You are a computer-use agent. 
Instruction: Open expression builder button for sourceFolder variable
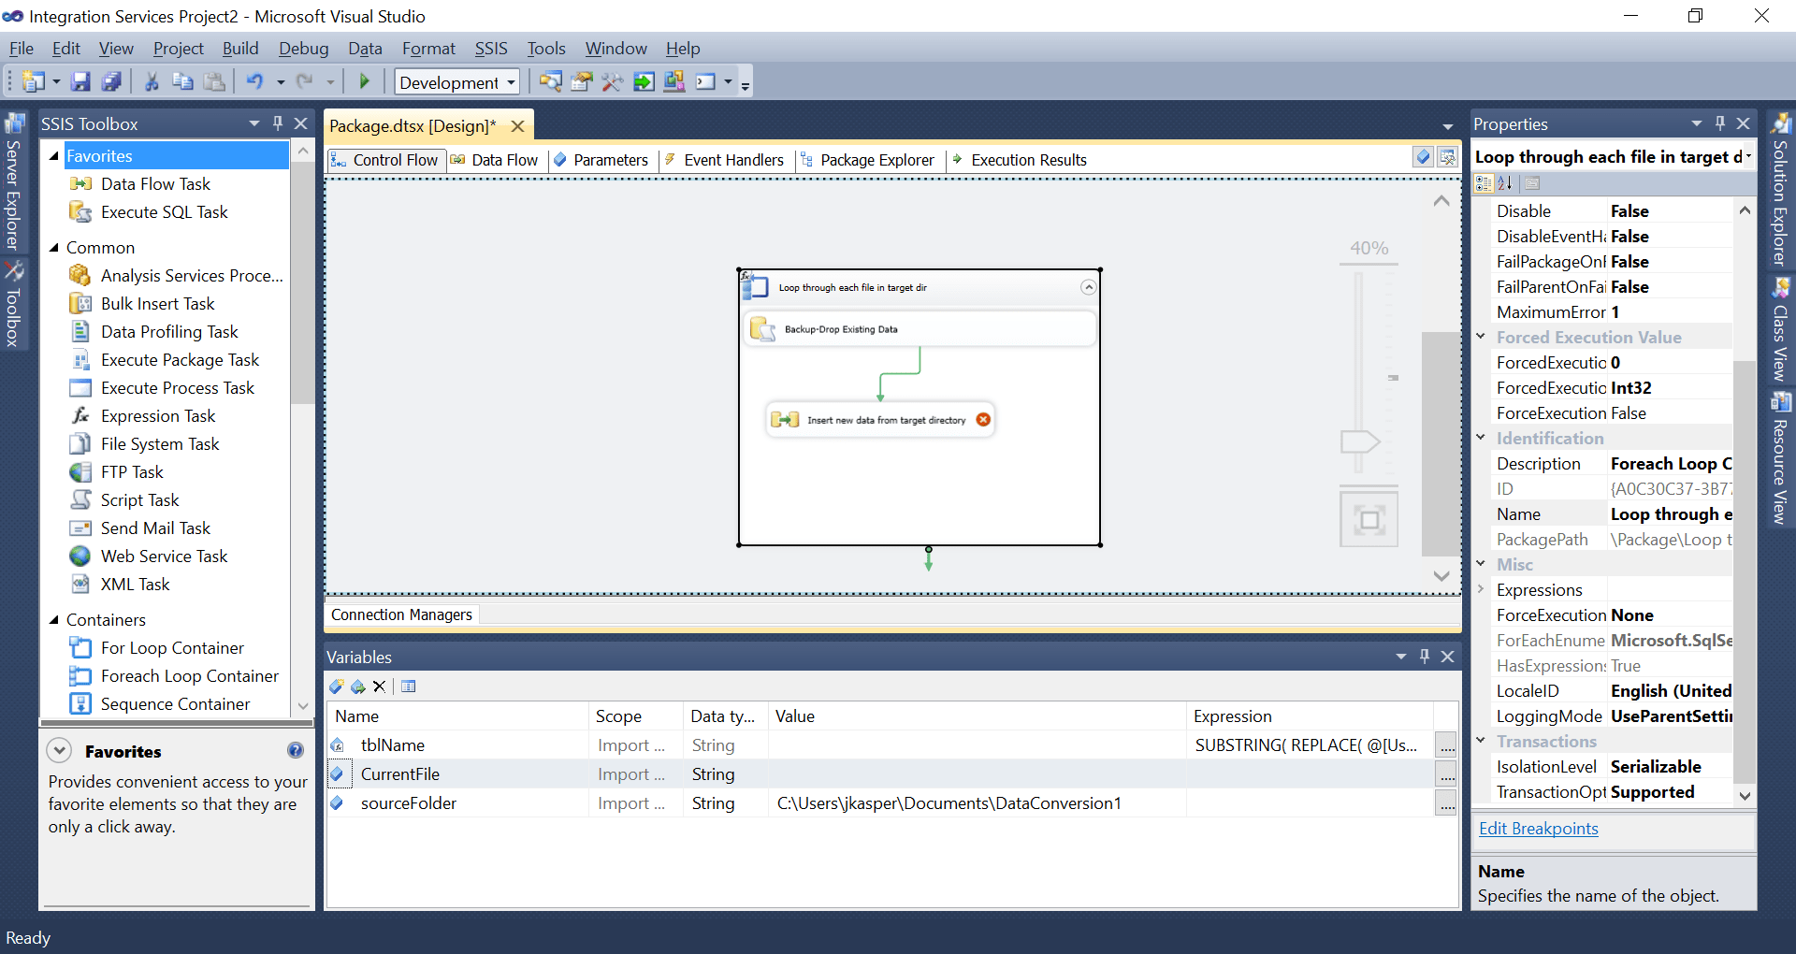coord(1446,803)
